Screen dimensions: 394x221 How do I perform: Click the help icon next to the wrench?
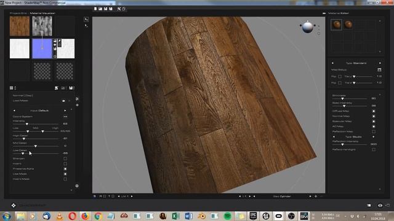tap(124, 9)
